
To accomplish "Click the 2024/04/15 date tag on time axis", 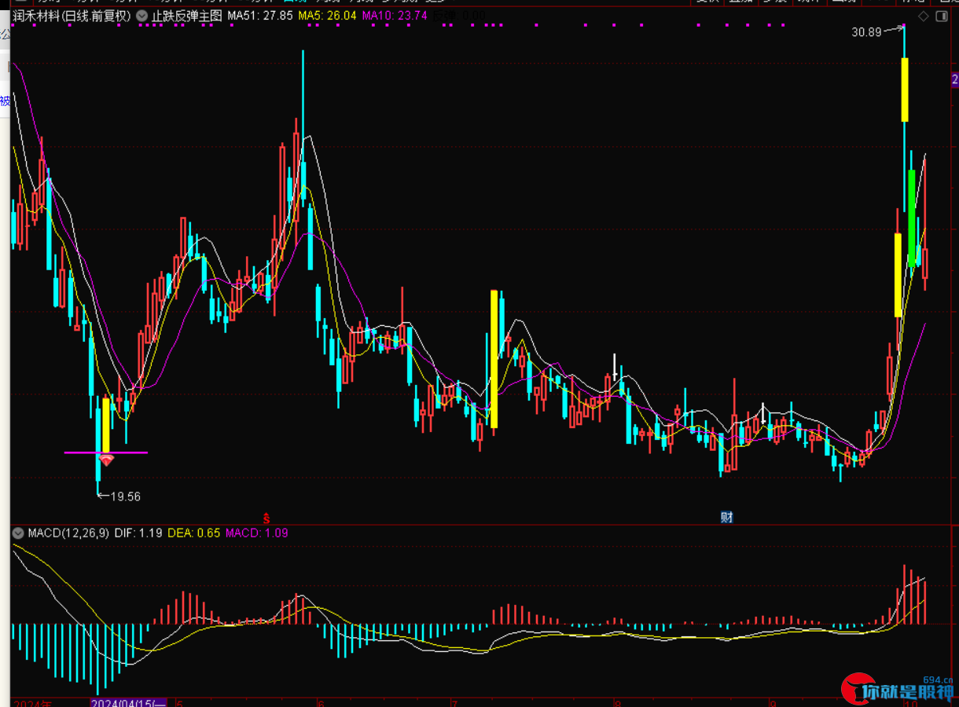I will 129,702.
